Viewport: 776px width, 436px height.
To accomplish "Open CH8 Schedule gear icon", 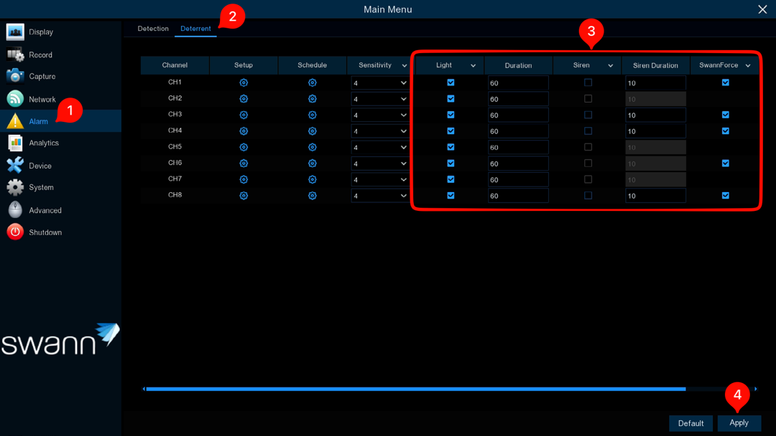I will pos(313,196).
